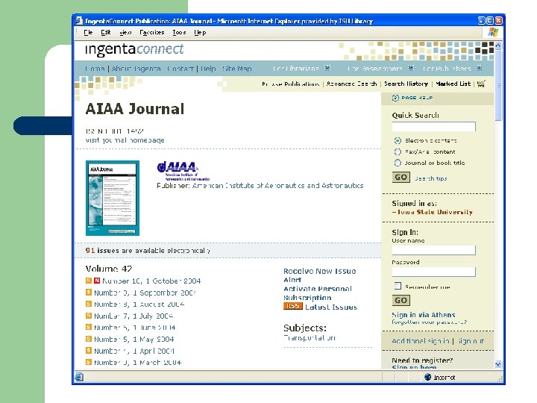
Task: Open the 1 September 2004 issue
Action: (x=145, y=293)
